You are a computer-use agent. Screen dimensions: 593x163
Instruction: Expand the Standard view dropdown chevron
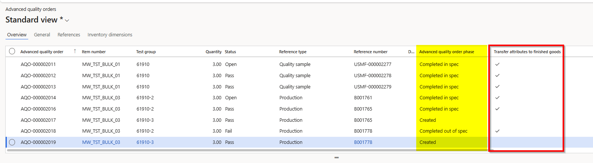pos(67,20)
